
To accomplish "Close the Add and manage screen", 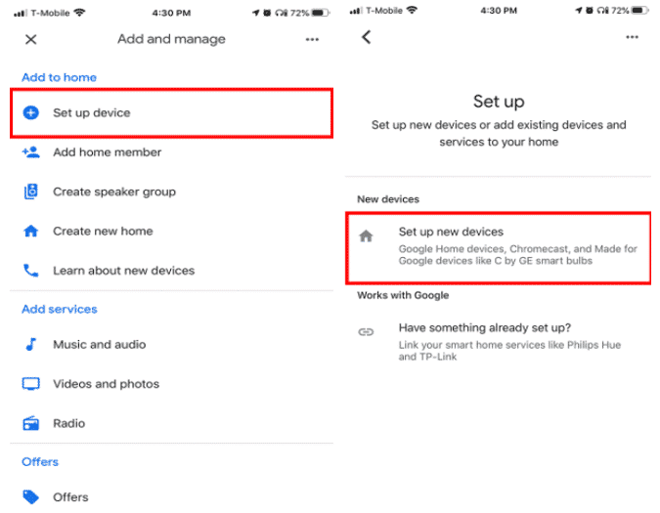I will coord(30,39).
